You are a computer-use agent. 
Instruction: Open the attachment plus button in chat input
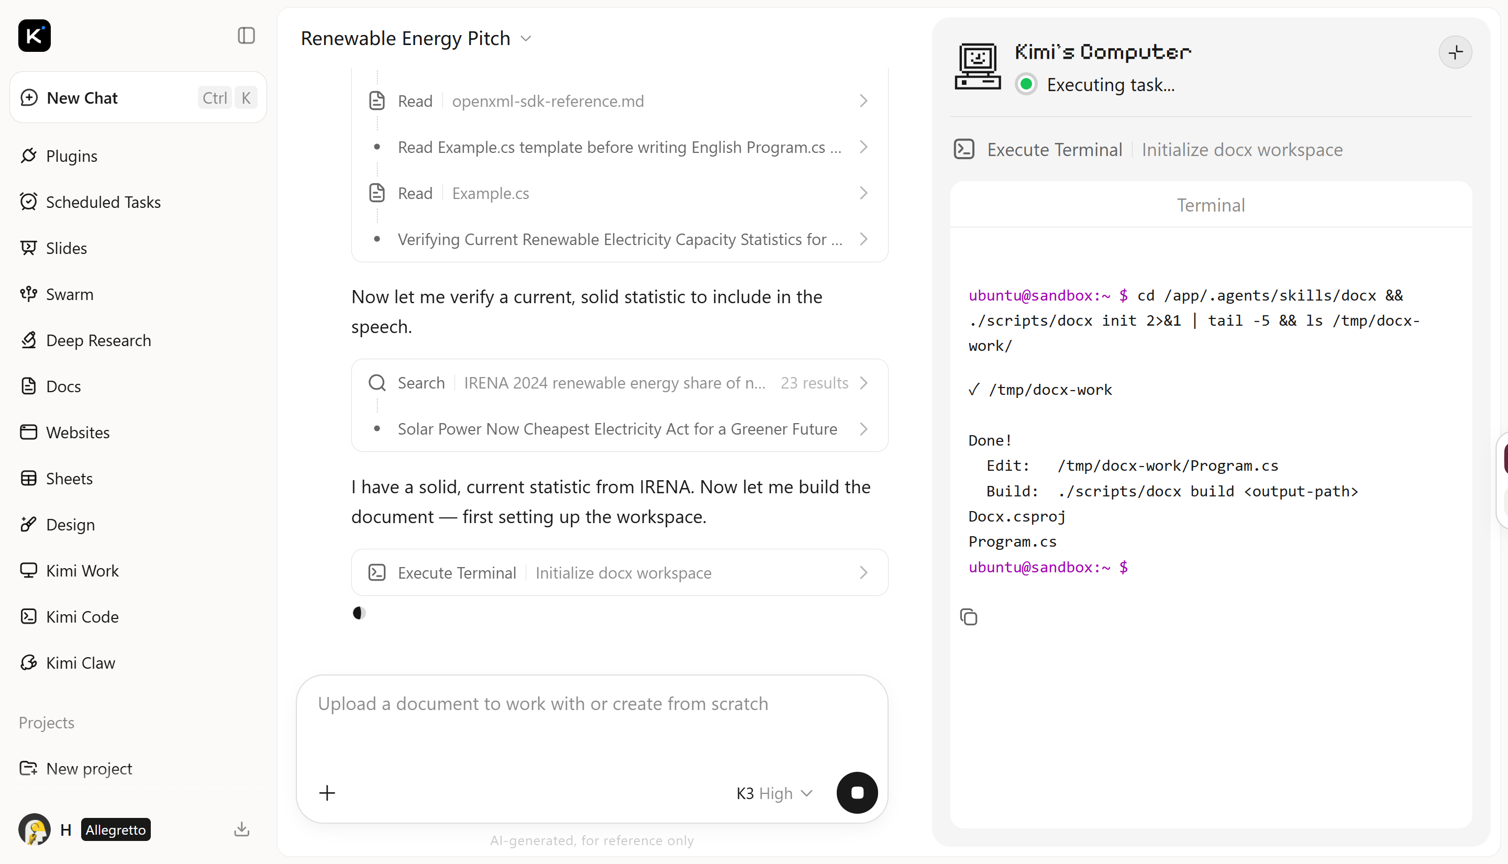coord(327,793)
